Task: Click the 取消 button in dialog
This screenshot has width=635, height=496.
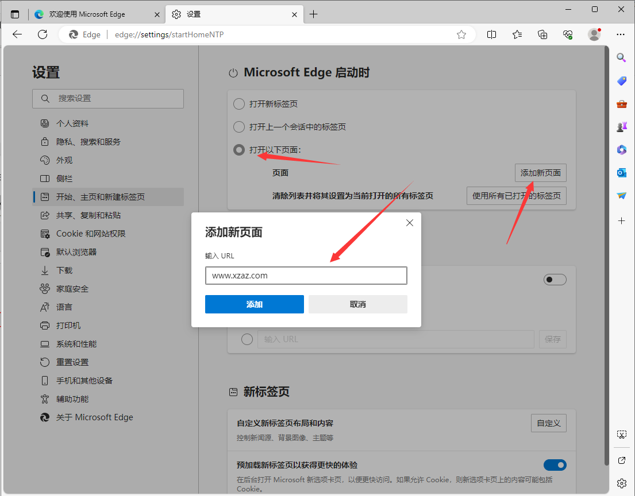Action: click(358, 304)
